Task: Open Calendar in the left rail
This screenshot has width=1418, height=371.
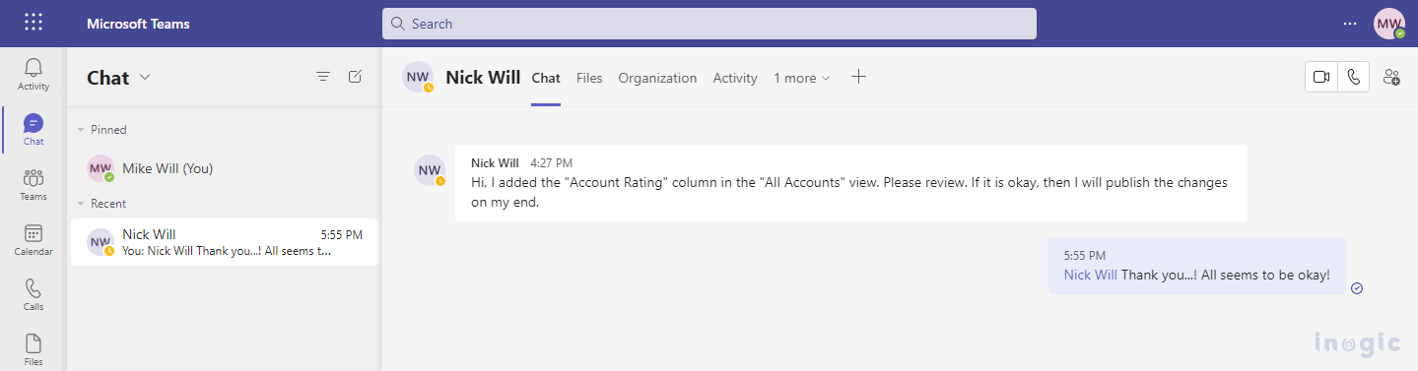Action: pos(34,240)
